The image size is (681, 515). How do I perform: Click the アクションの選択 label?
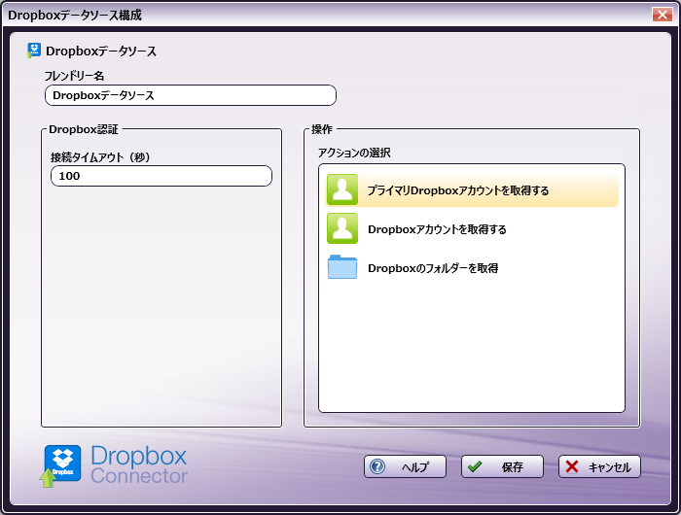(x=354, y=153)
